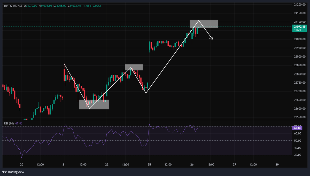This screenshot has width=310, height=176.
Task: Select the grey rectangle drawing near 24100 level
Action: (x=204, y=24)
